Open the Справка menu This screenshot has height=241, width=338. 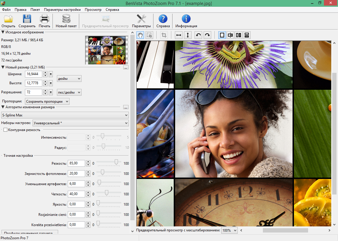112,10
